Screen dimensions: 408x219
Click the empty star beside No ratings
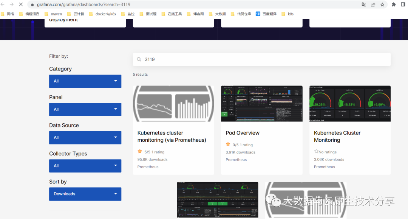click(316, 151)
